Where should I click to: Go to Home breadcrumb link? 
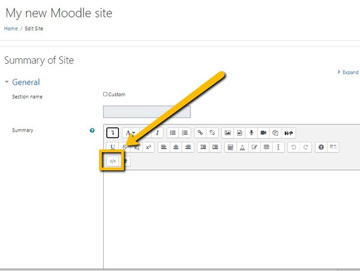coord(11,28)
